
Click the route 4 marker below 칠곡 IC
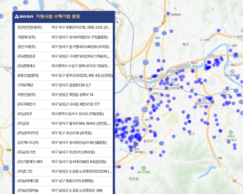tap(157, 44)
